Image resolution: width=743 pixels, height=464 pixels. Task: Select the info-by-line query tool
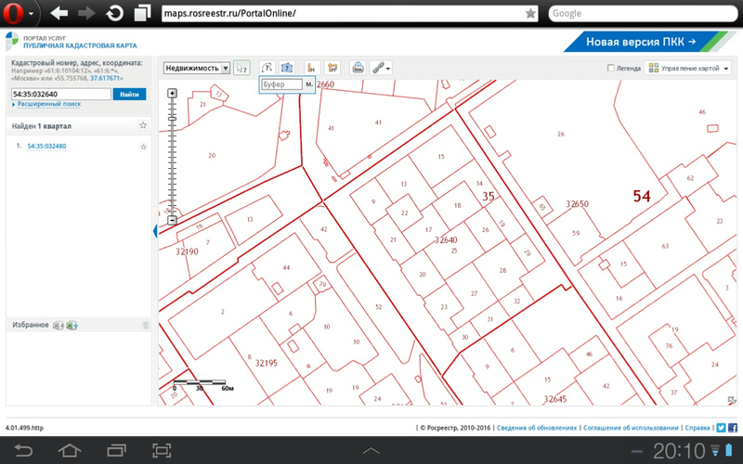pos(267,68)
